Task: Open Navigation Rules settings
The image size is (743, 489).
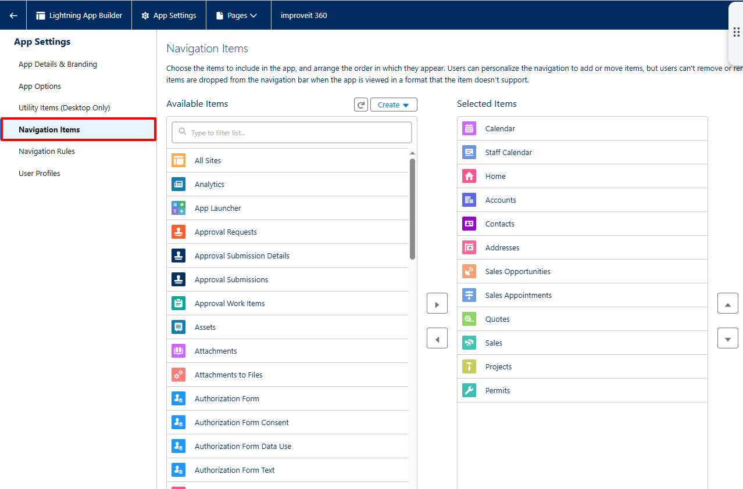Action: click(47, 152)
